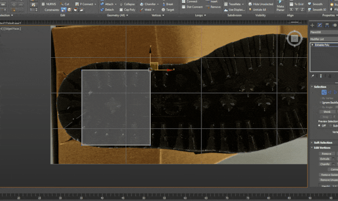Collapse the Soft Selection rollout
338x201 pixels.
pyautogui.click(x=323, y=142)
